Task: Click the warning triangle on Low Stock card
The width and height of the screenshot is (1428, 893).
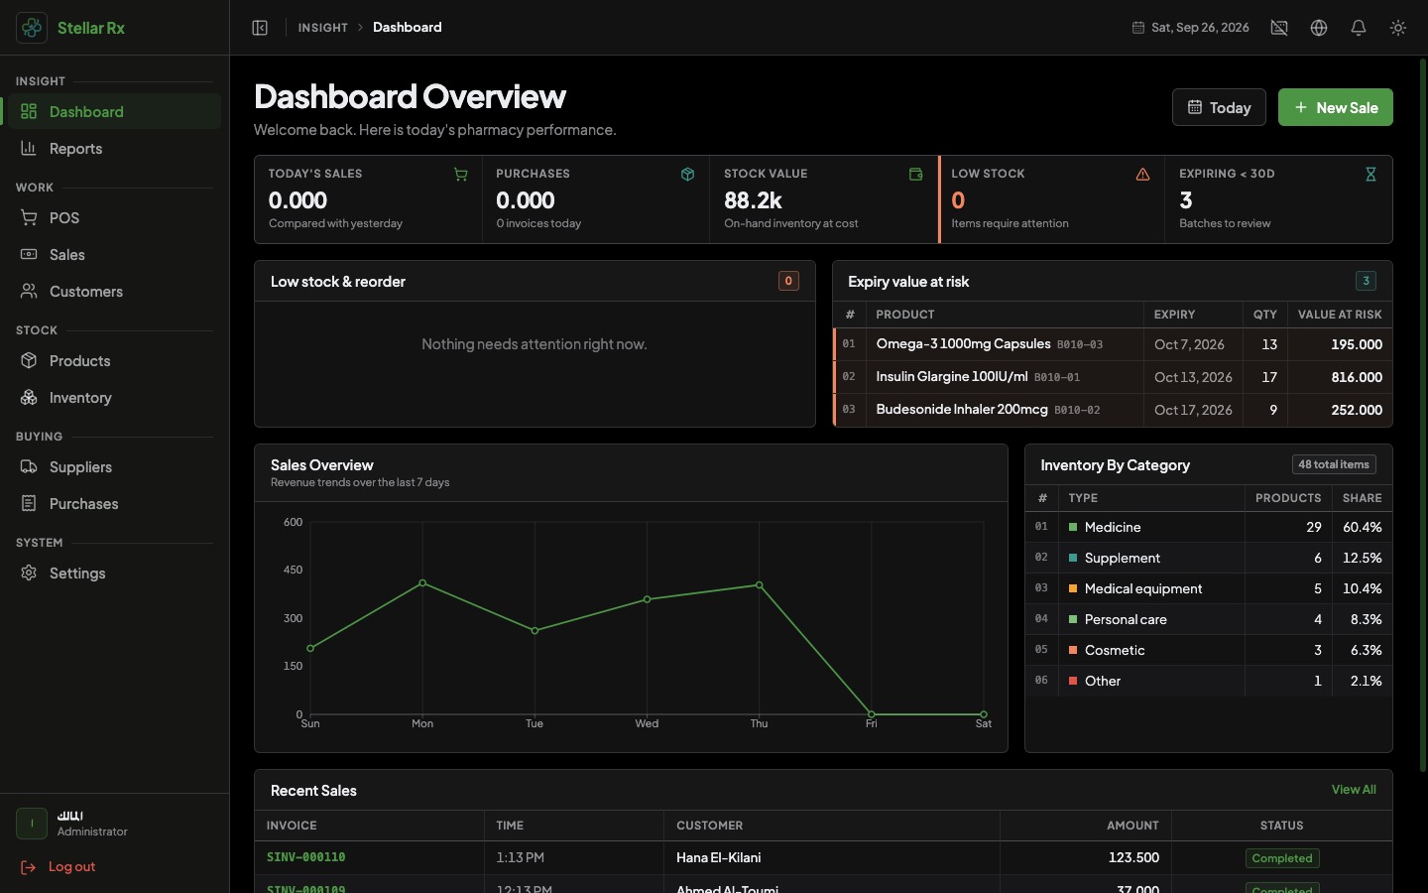Action: tap(1142, 175)
